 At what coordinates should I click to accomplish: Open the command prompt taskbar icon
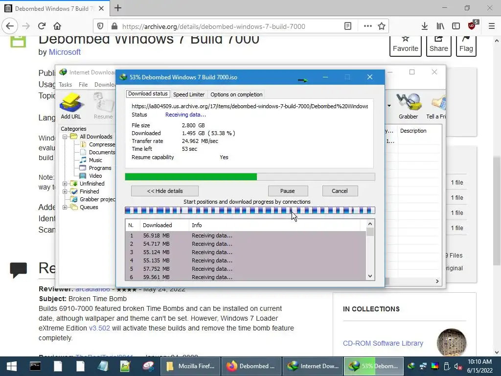(35, 366)
